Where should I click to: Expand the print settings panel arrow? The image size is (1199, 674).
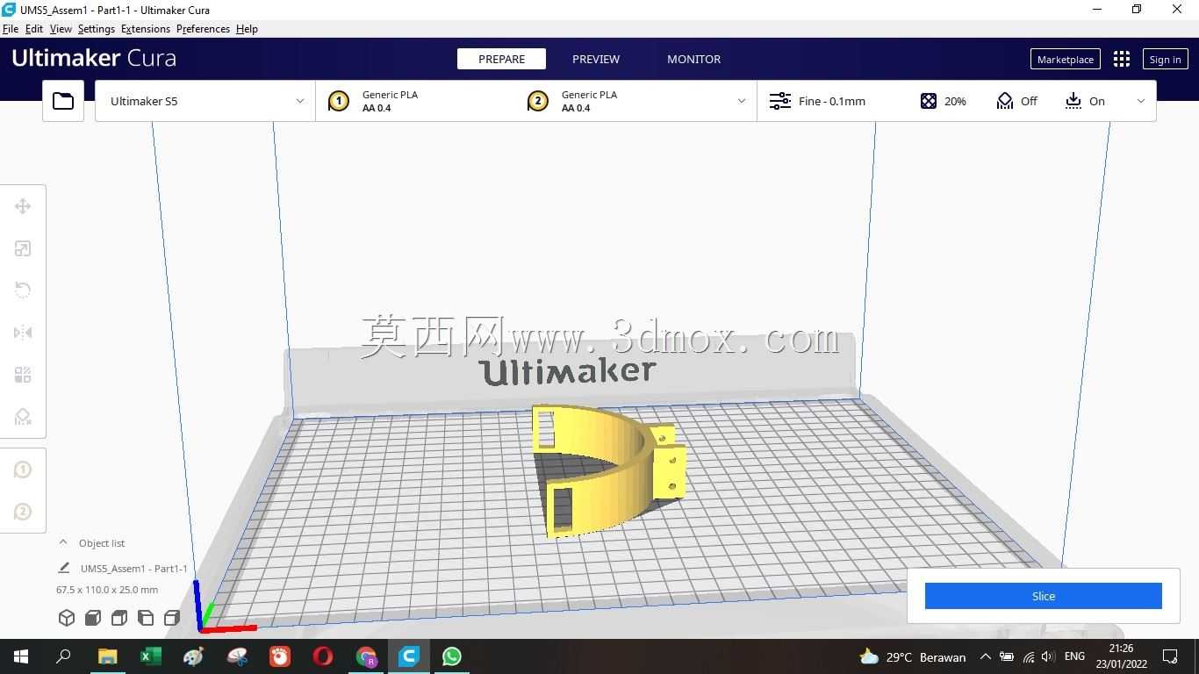(1141, 101)
